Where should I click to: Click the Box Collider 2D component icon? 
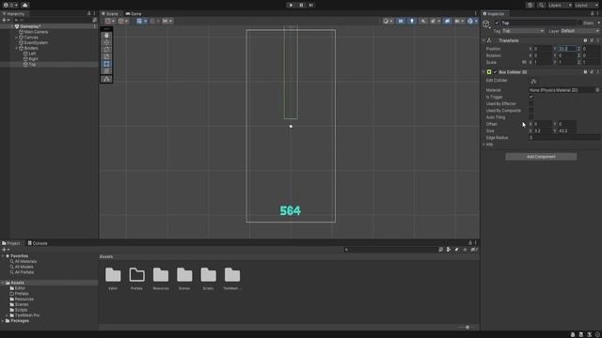[489, 72]
